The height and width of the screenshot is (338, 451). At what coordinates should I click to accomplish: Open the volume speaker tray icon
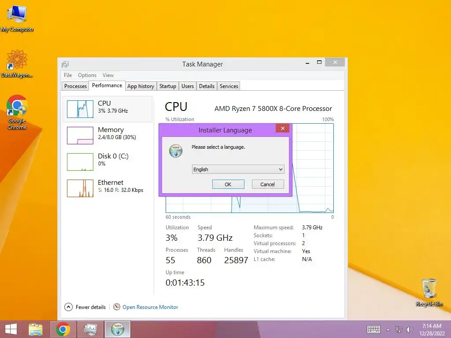click(409, 329)
